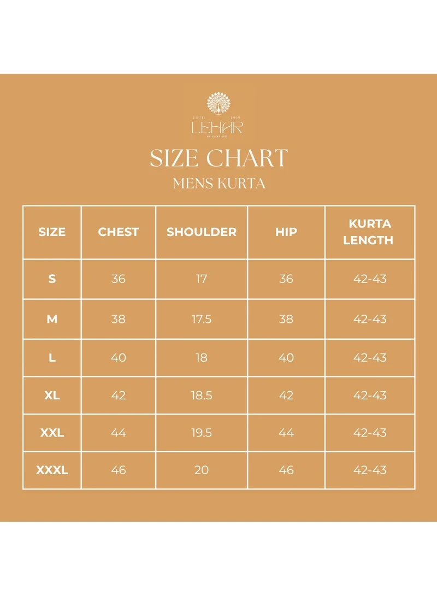
Task: Click the MENS KURTA subtitle
Action: click(x=219, y=184)
